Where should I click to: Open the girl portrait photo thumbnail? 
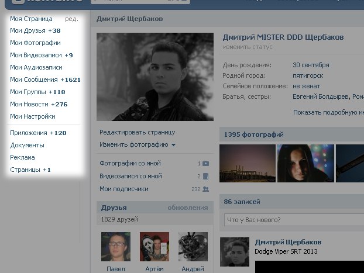(x=305, y=163)
